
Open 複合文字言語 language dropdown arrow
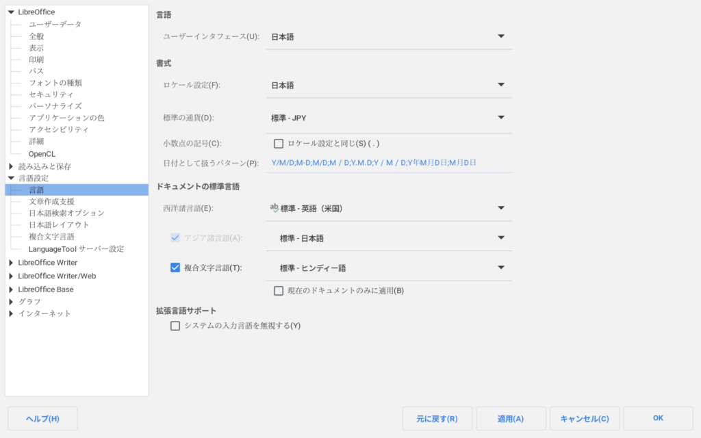[x=500, y=268]
